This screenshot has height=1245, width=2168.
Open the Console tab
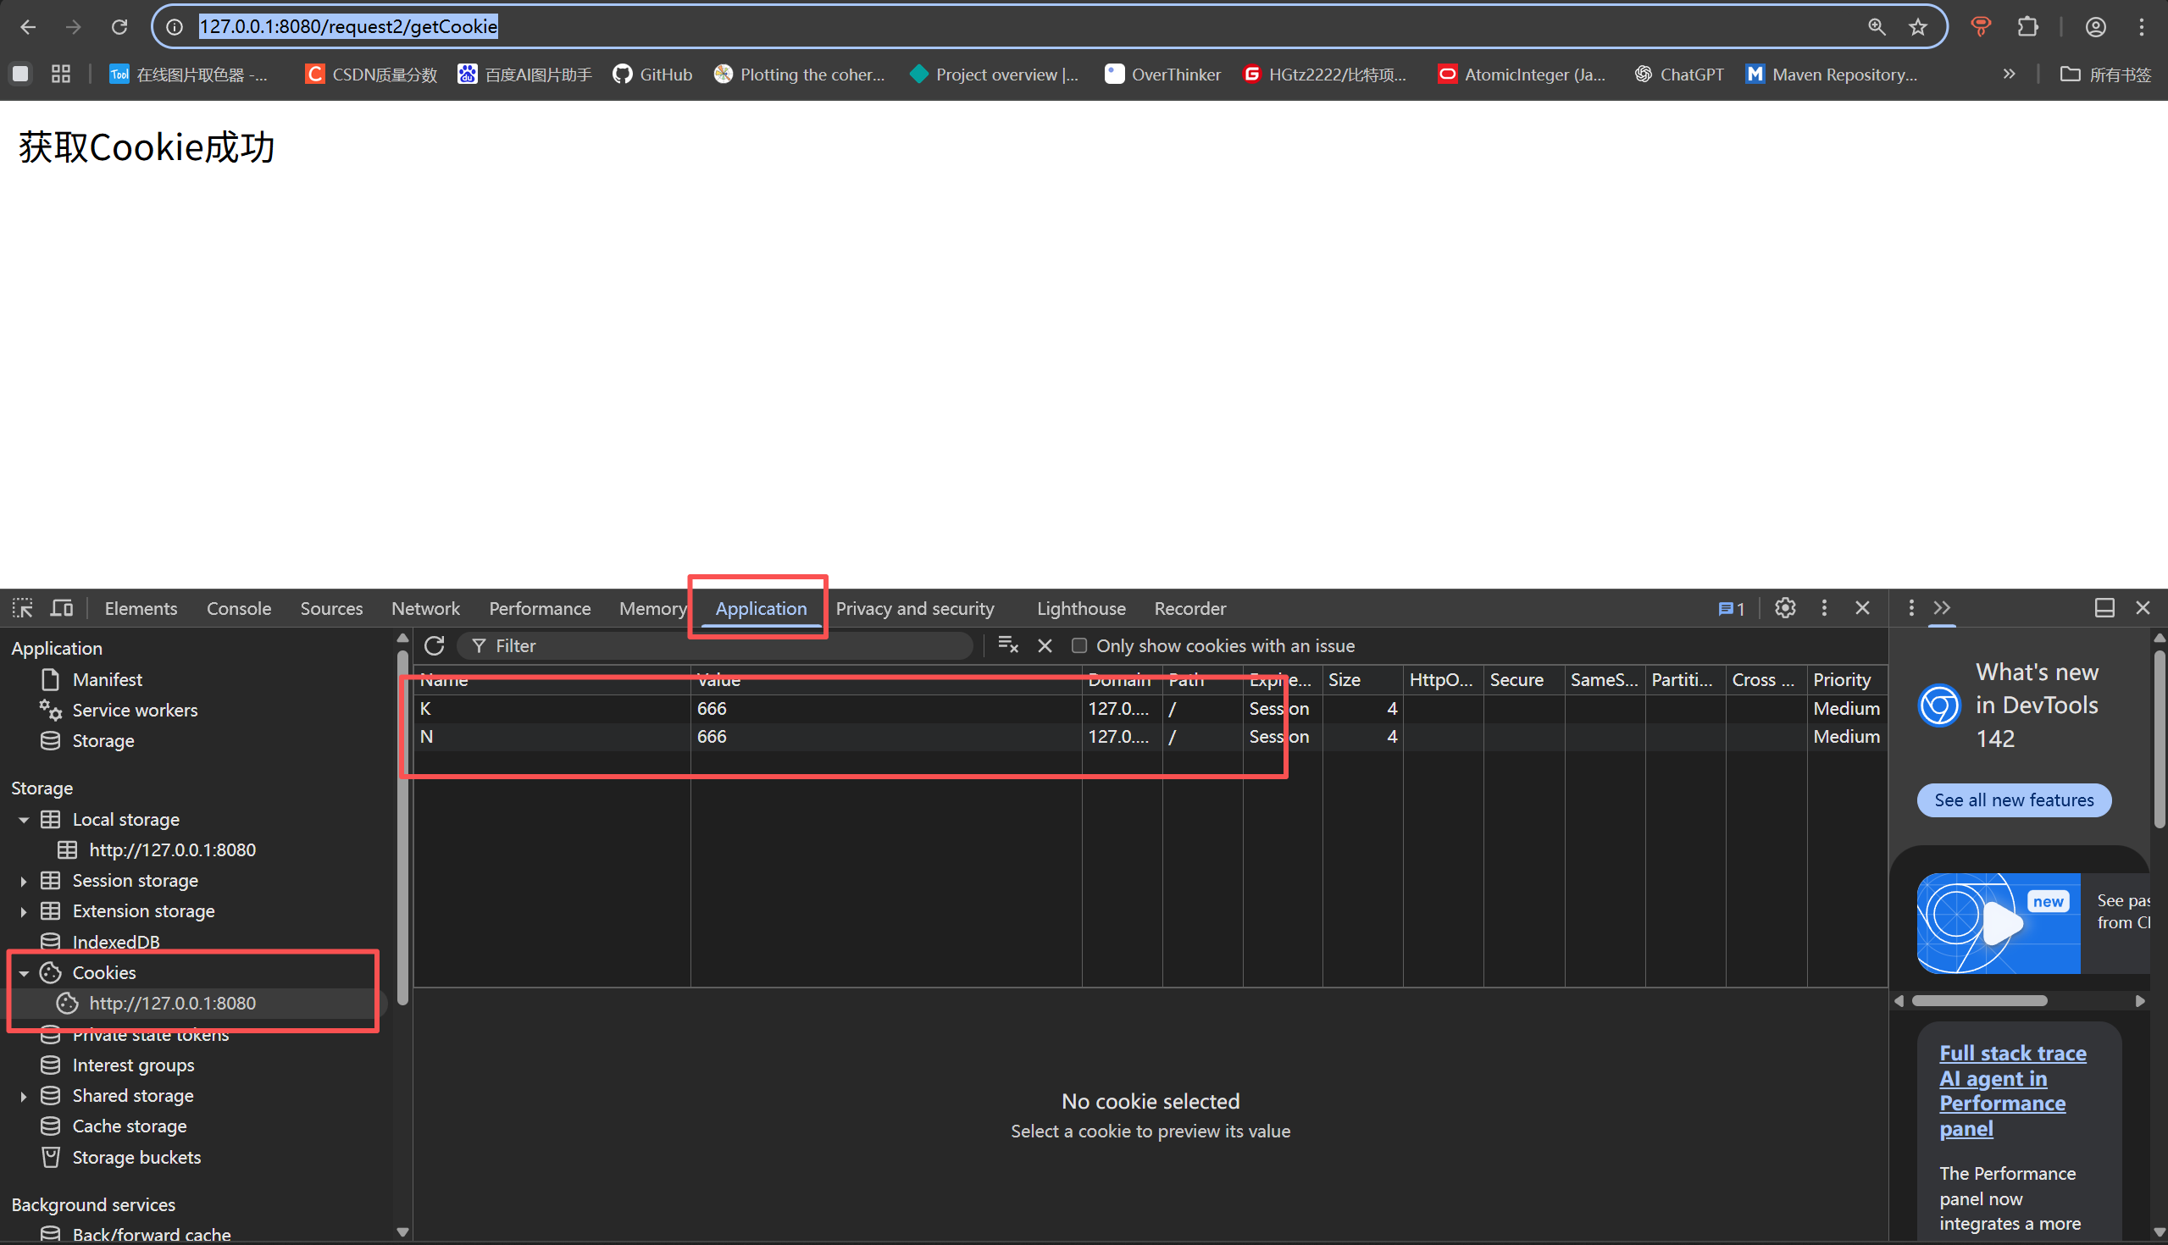tap(239, 608)
